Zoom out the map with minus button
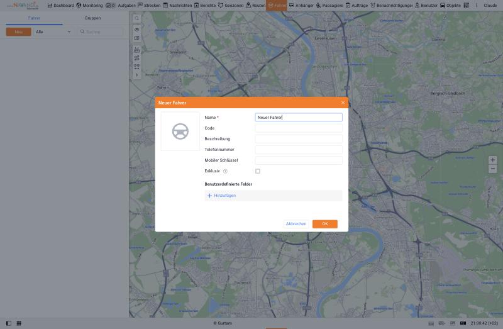Image resolution: width=503 pixels, height=329 pixels. point(493,169)
